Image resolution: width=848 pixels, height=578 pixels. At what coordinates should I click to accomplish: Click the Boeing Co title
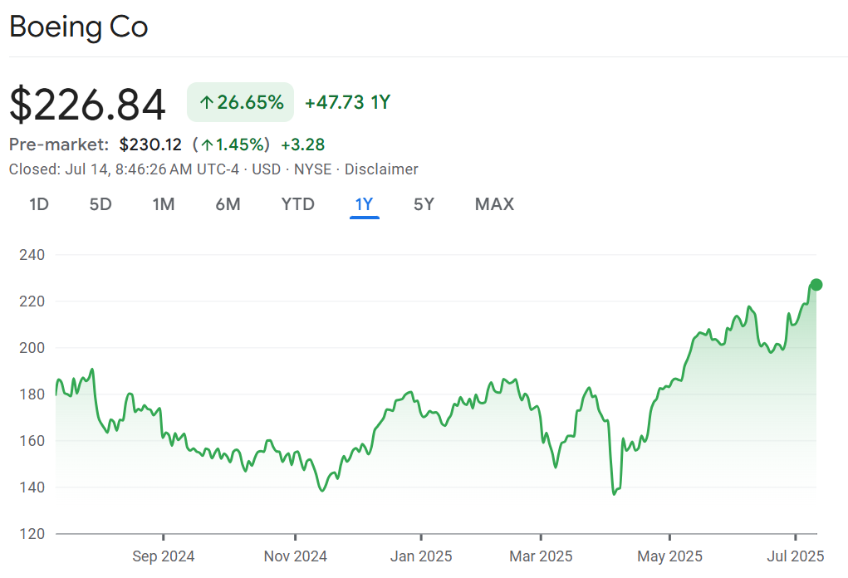(x=78, y=27)
